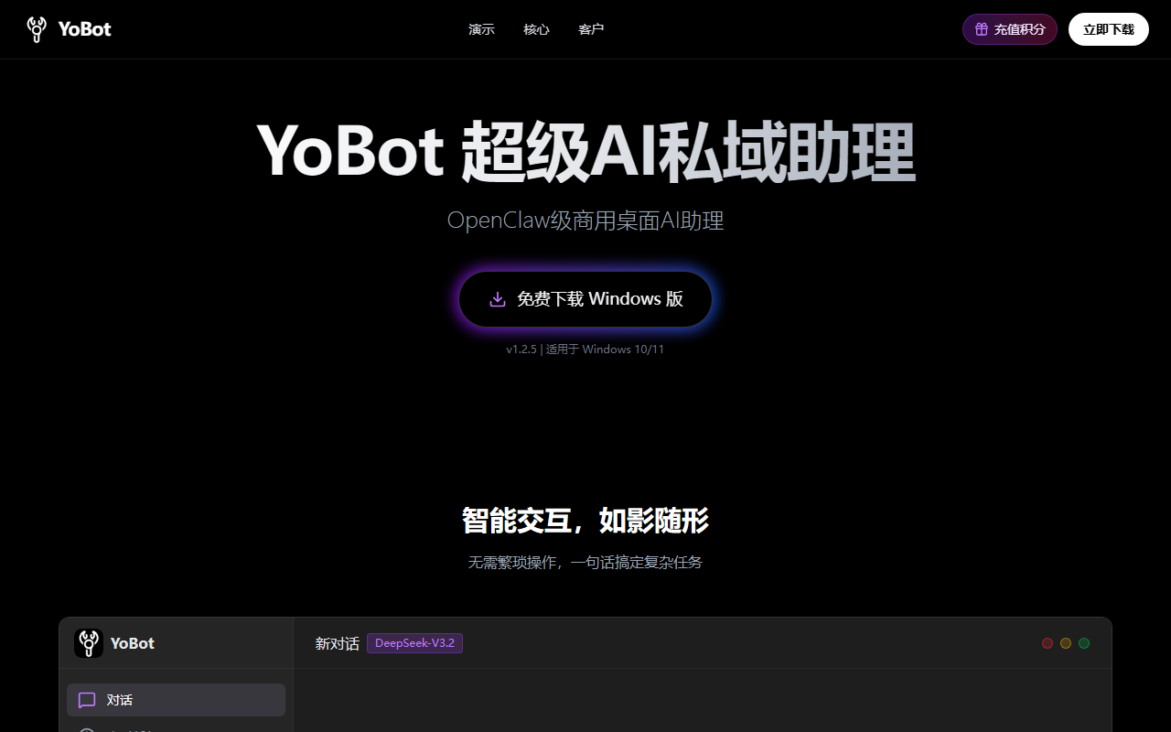Open the 充值积分 recharge button

(1010, 29)
